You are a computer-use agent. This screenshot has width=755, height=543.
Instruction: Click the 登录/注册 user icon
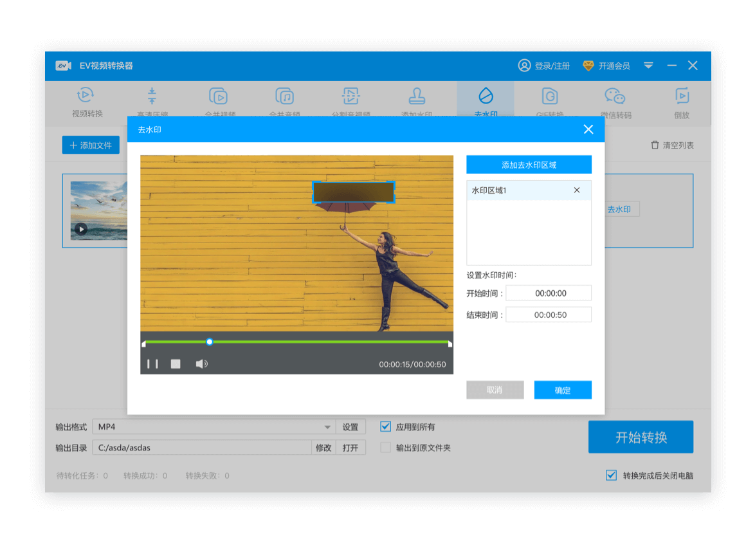point(524,66)
